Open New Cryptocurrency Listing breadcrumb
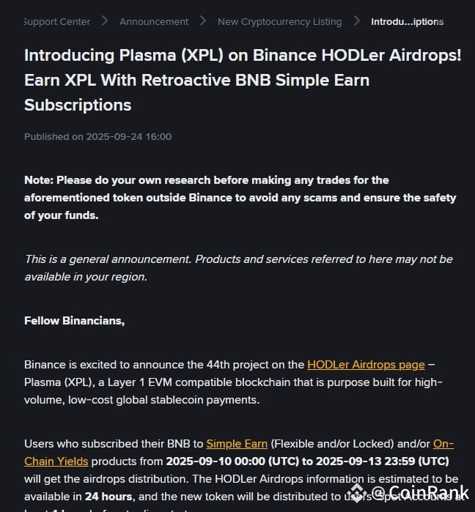The image size is (475, 512). click(x=279, y=21)
